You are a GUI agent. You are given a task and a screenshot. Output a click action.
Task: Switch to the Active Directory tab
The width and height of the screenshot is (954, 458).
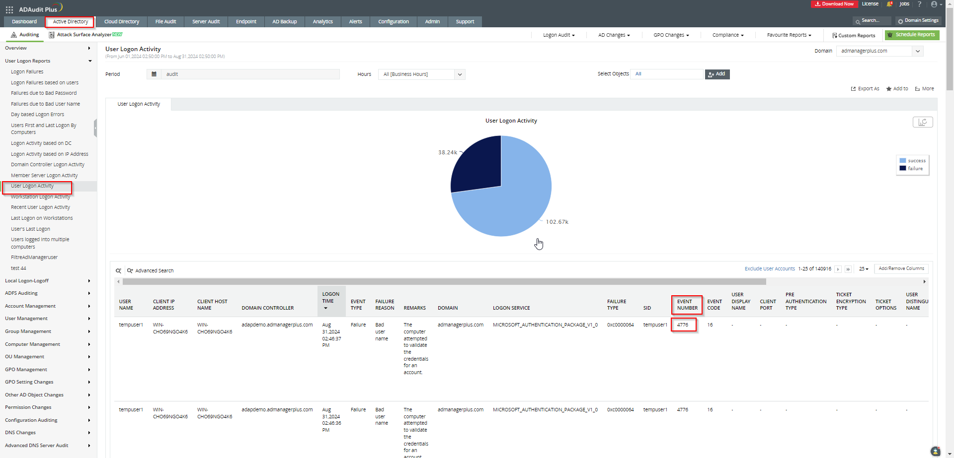point(70,22)
